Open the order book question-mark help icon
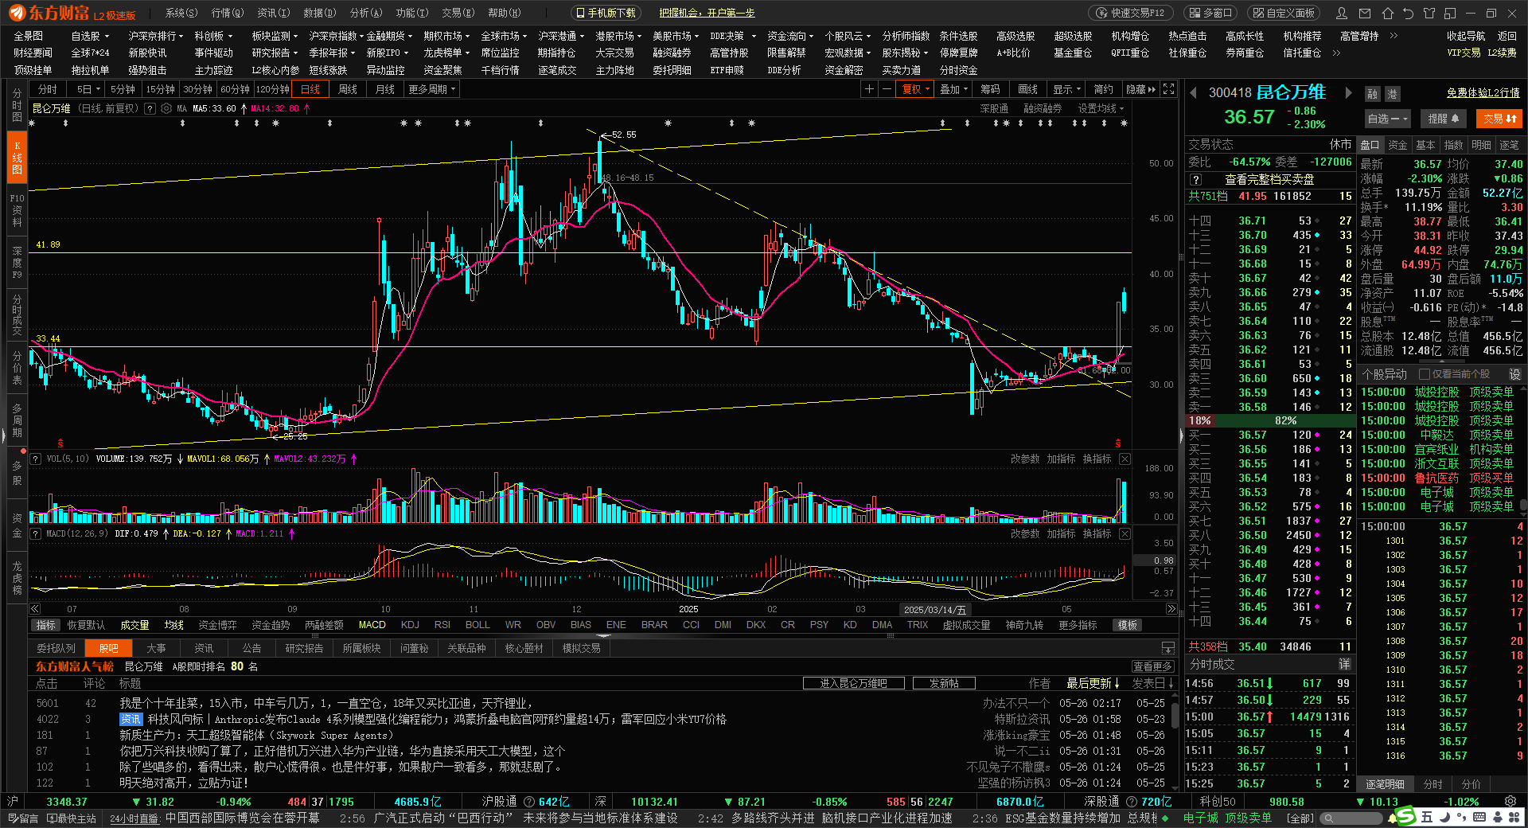The image size is (1528, 828). pos(1195,180)
